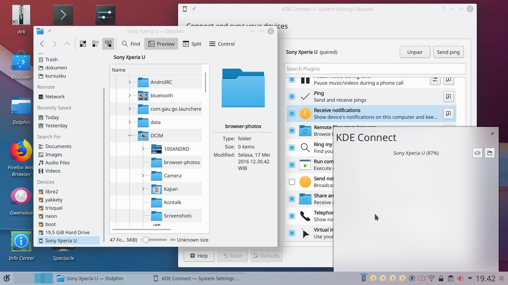This screenshot has height=285, width=508.
Task: Open the trisquel device
Action: (x=54, y=208)
